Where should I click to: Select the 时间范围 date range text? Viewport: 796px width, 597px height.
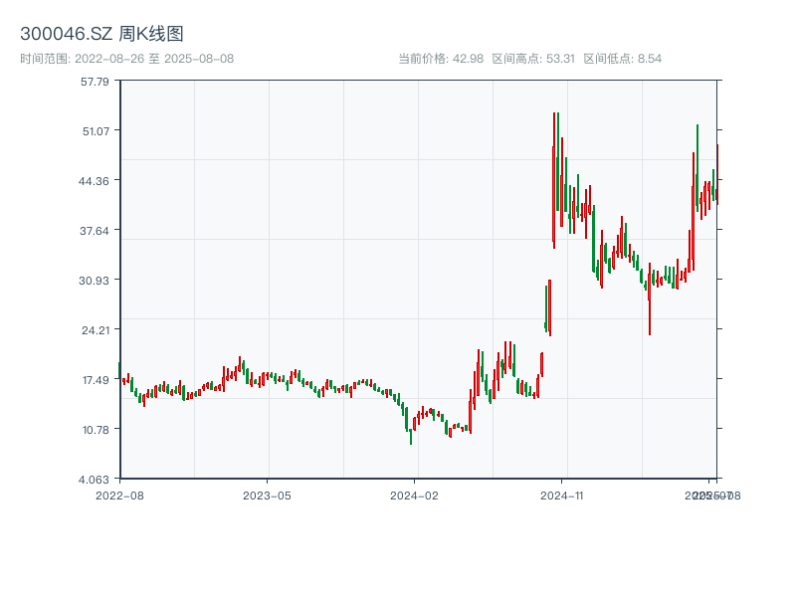pyautogui.click(x=126, y=59)
